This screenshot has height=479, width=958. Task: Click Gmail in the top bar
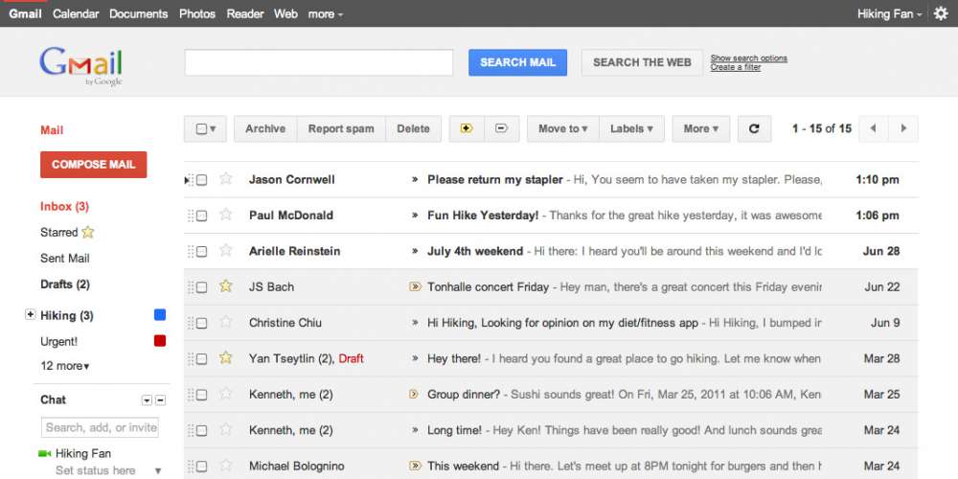click(x=25, y=13)
